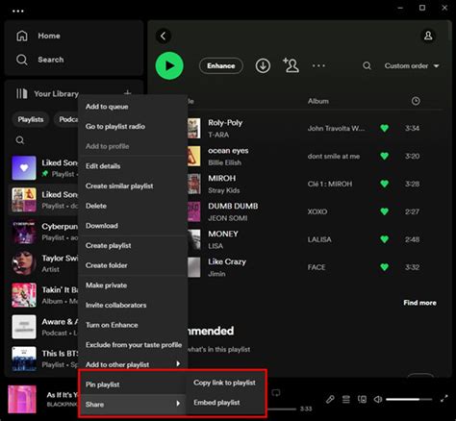
Task: Unlike MONEY via green heart
Action: 384,239
